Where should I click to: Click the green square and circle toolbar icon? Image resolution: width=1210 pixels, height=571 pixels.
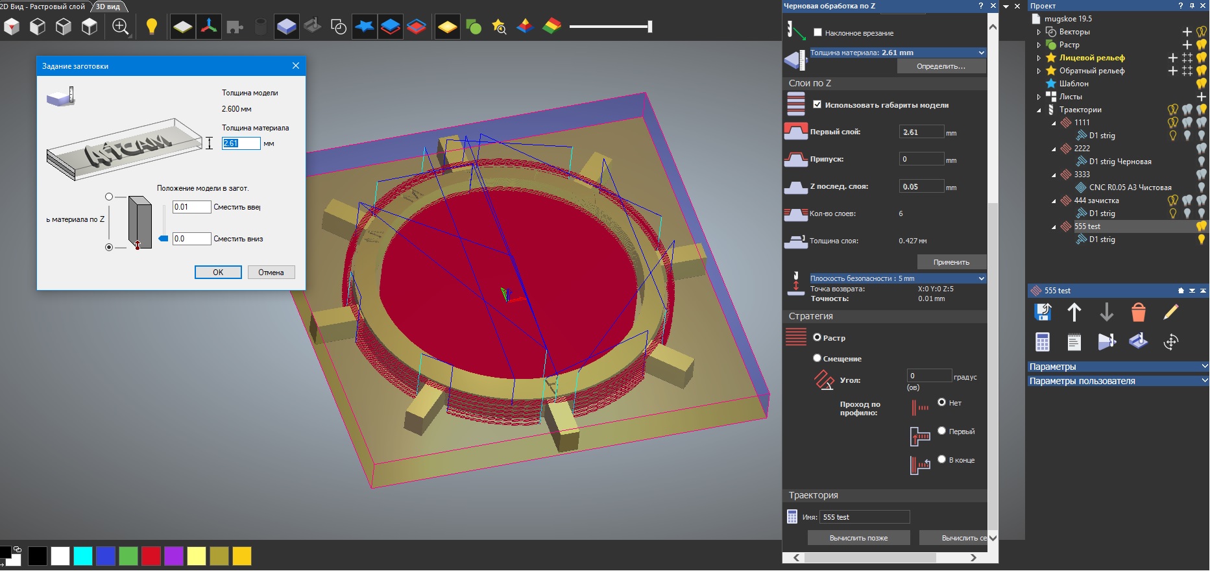tap(474, 27)
